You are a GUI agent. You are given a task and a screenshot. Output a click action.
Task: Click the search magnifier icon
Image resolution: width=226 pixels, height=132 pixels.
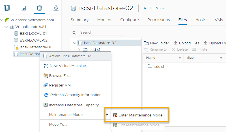[74, 33]
